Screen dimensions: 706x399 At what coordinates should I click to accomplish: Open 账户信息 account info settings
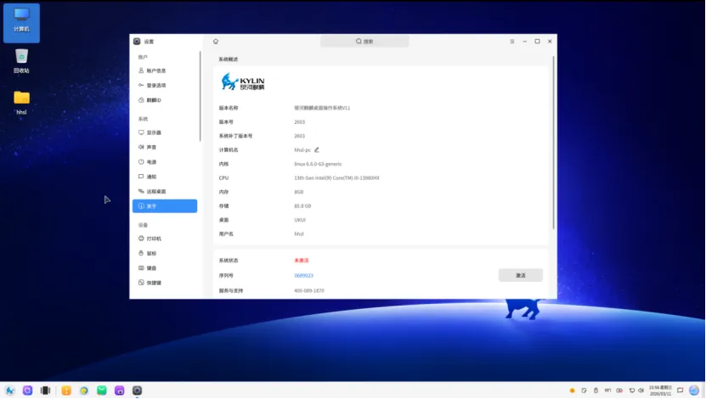pyautogui.click(x=165, y=70)
